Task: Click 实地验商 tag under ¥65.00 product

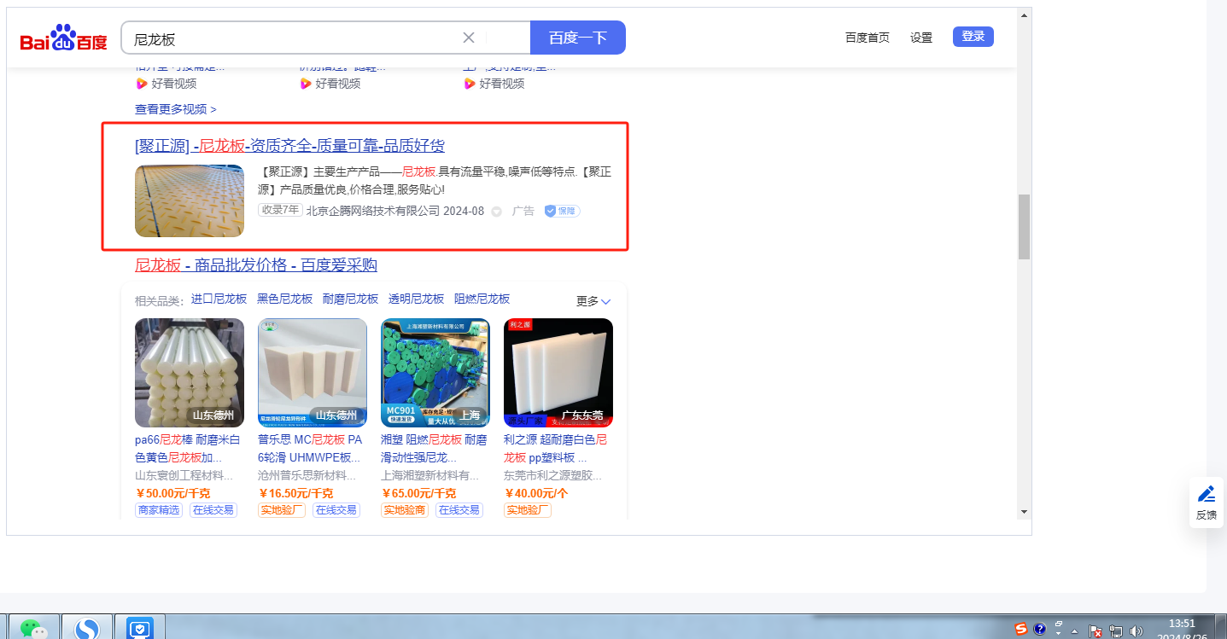Action: pyautogui.click(x=405, y=510)
